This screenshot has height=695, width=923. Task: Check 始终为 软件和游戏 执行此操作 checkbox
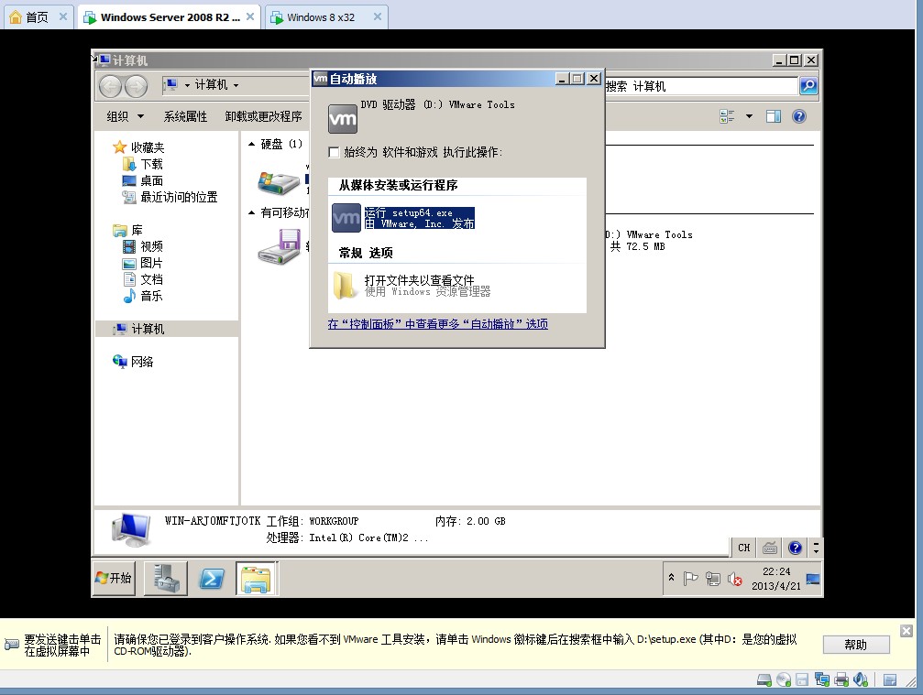coord(334,152)
